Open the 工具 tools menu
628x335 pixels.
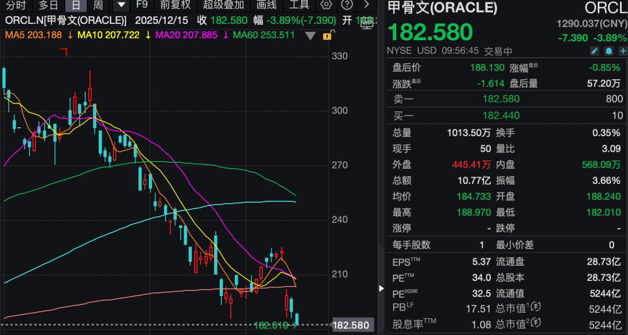click(299, 5)
